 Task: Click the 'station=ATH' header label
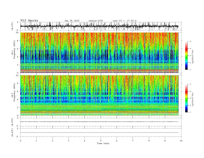pos(96,21)
